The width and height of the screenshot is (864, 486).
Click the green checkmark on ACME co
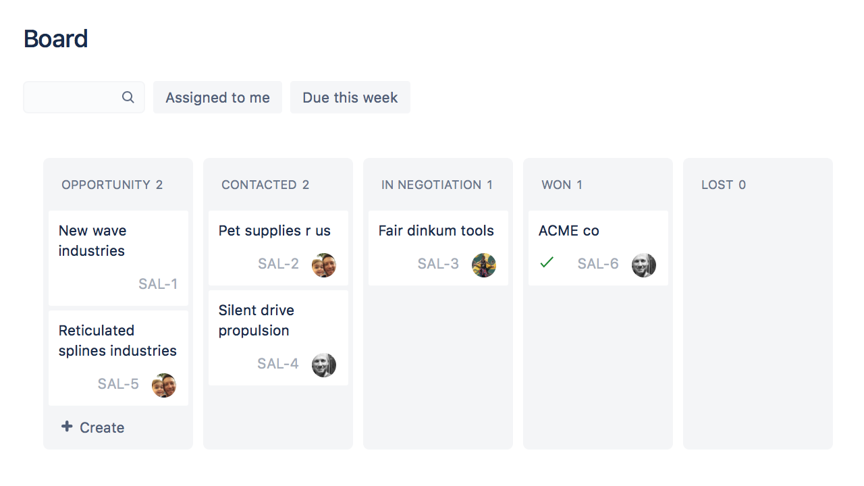pos(547,262)
